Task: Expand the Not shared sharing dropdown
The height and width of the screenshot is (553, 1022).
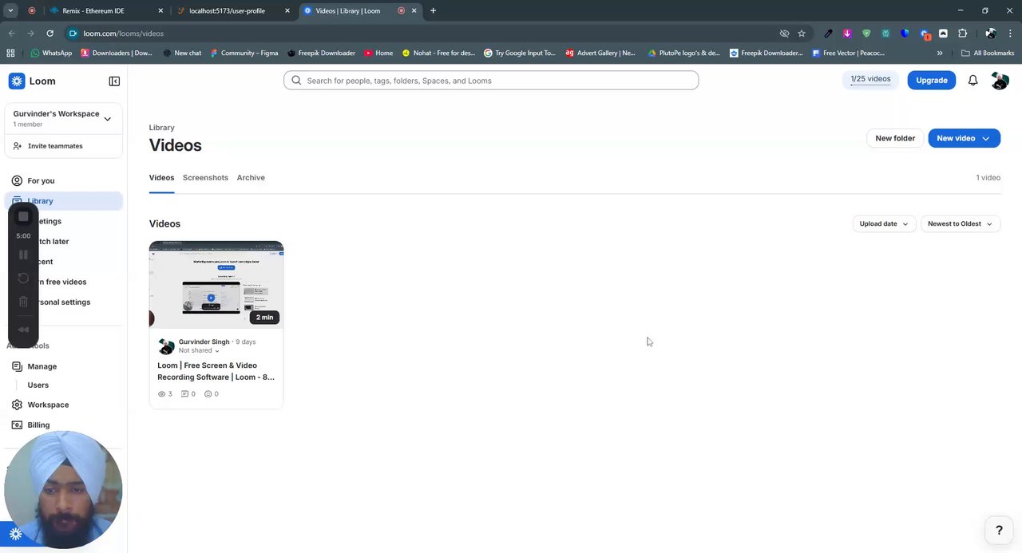Action: pos(199,350)
